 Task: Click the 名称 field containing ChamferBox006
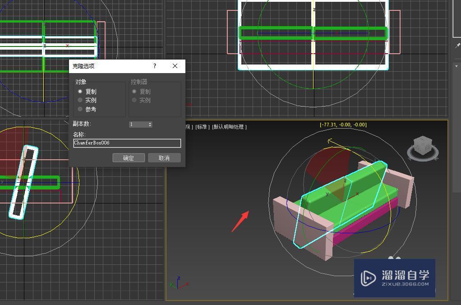click(127, 143)
